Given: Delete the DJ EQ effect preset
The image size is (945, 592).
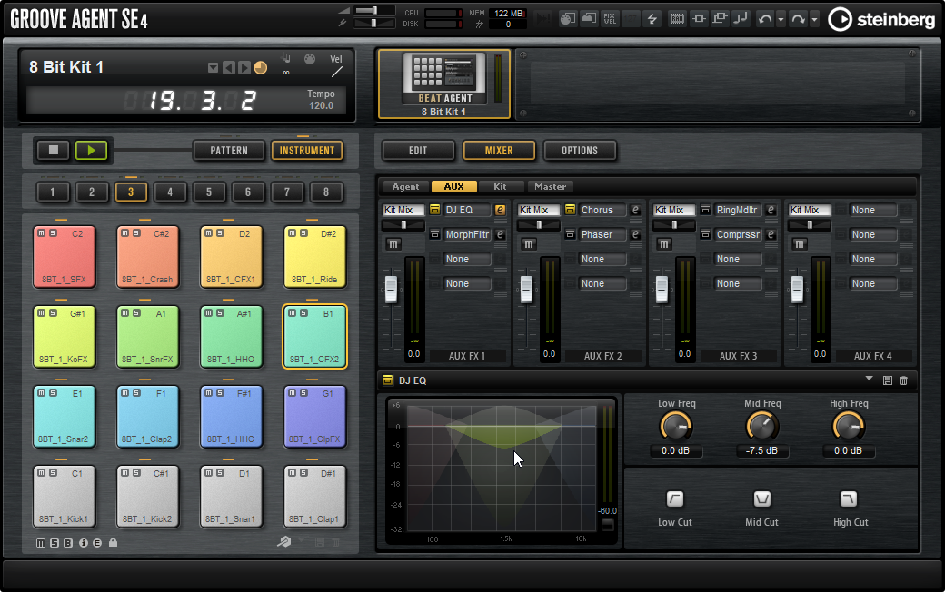Looking at the screenshot, I should 903,380.
